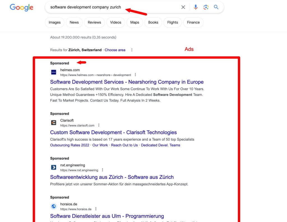
Task: Activate voice search via the microphone icon
Action: [x=196, y=7]
